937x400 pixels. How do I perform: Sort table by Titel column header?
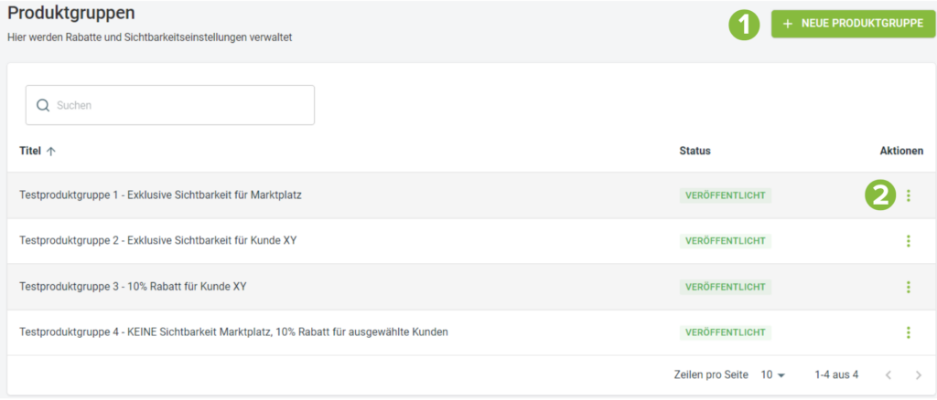[x=30, y=152]
